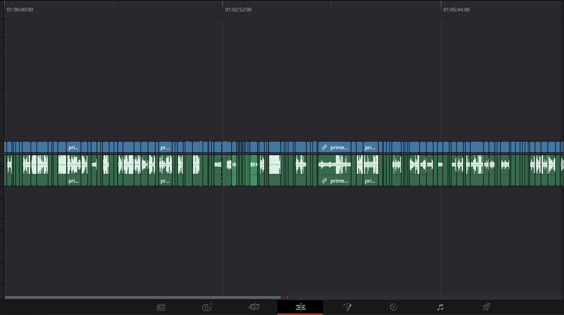Viewport: 564px width, 315px height.
Task: Open the Media page icon
Action: pos(161,307)
